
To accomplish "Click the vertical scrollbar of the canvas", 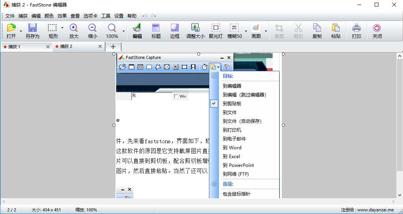I will click(399, 115).
